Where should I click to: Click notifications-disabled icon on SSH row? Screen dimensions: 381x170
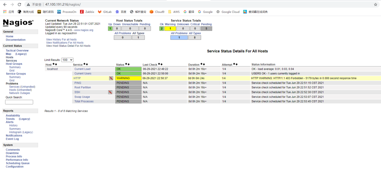[110, 92]
